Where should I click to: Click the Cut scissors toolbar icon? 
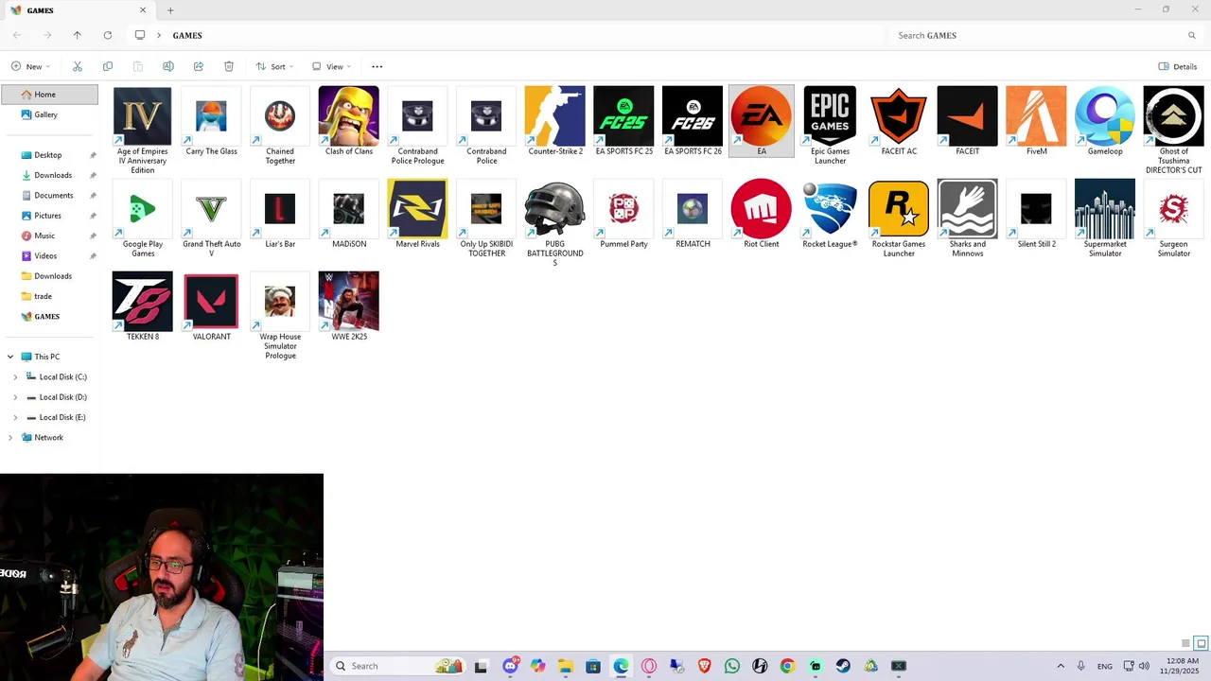[78, 66]
